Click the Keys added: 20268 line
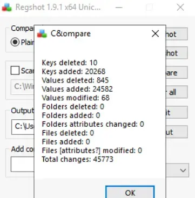Viewport: 195px width, 198px height. click(x=73, y=71)
